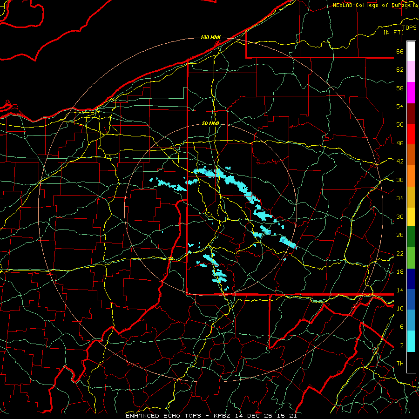Select the "50 NMI" range ring label
Screen dimensions: 419x419
click(210, 123)
